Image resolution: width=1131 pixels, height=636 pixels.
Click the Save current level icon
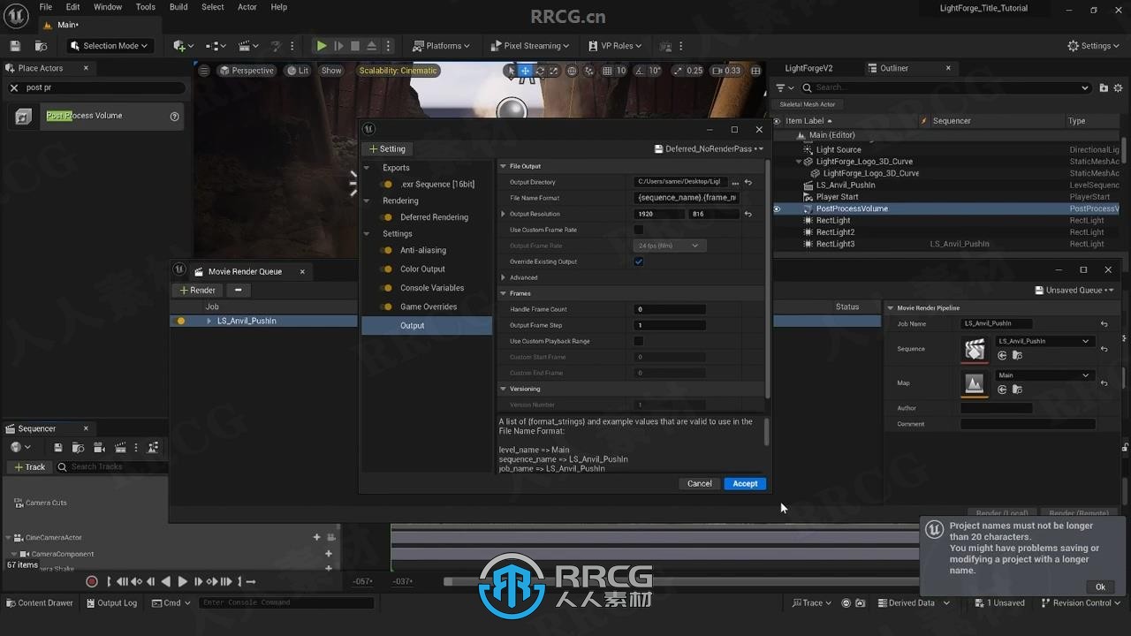pos(15,46)
